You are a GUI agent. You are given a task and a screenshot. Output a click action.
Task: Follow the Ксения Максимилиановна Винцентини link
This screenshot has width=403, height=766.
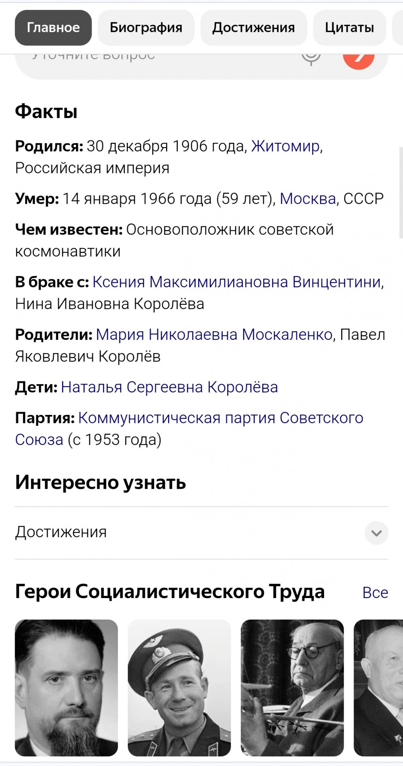237,282
